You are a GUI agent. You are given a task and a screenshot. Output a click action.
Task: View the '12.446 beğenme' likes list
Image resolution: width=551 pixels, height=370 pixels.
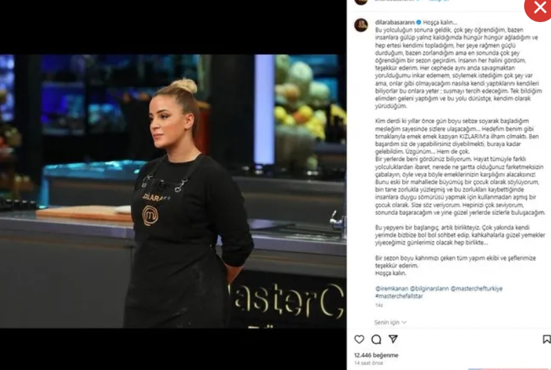(376, 356)
